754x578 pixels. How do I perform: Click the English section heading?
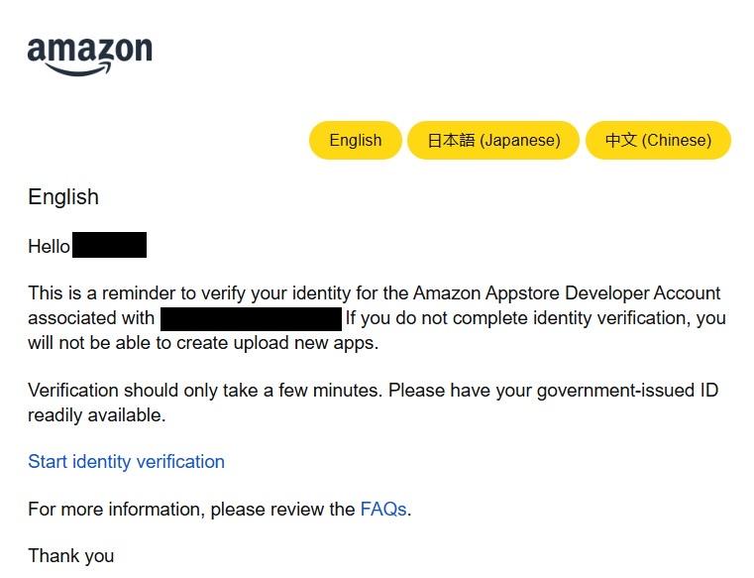pyautogui.click(x=63, y=197)
